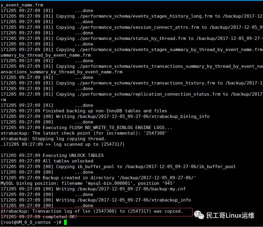The image size is (263, 227).
Task: Click 'Copying ./performance_schema/events_stages_summary_by_thread' line
Action: click(x=132, y=50)
